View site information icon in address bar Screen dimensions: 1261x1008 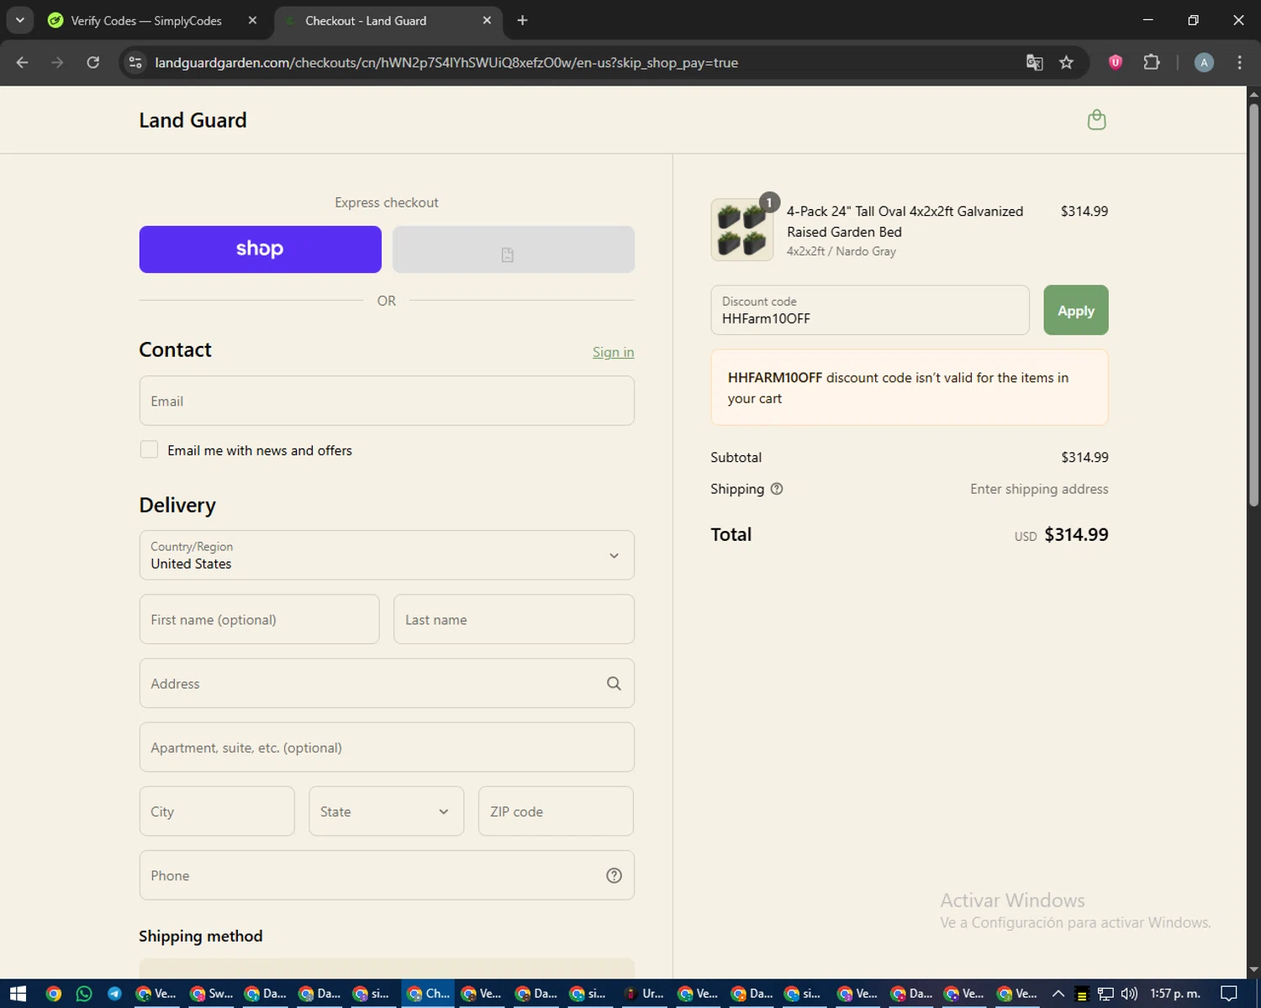pyautogui.click(x=135, y=62)
